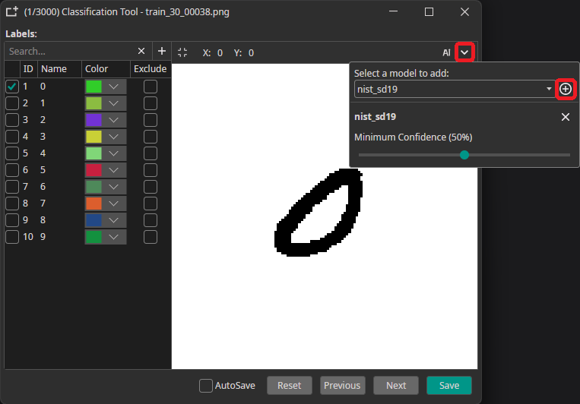Enable the AutoSave checkbox
Screen dimensions: 580x404
point(206,386)
